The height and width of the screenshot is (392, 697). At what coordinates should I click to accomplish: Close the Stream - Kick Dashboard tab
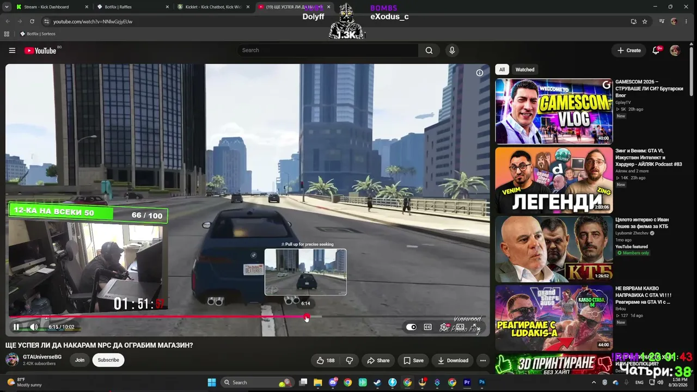pos(87,7)
